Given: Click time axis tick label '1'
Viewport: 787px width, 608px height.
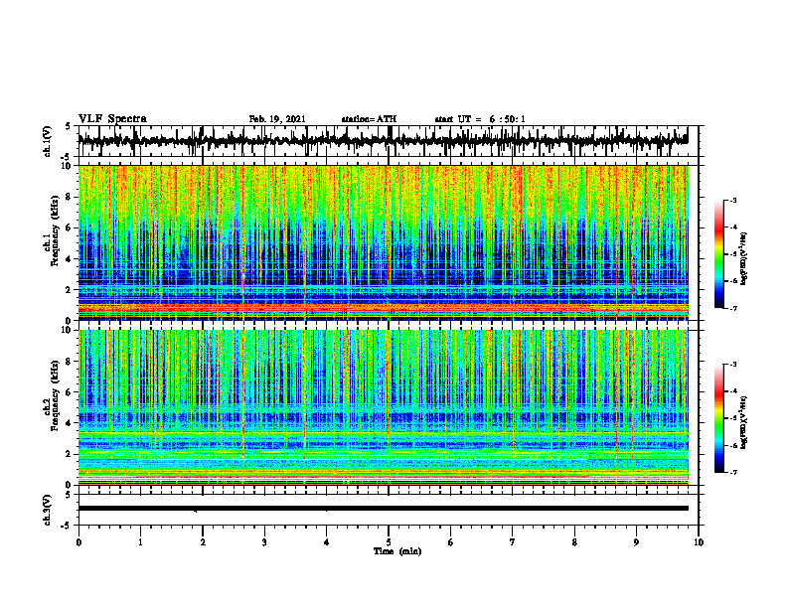Looking at the screenshot, I should (140, 542).
